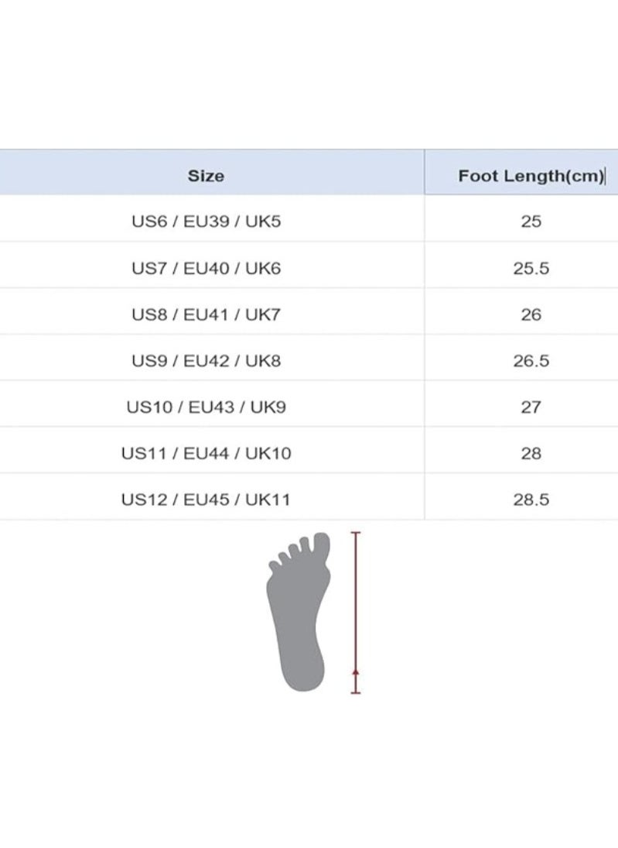This screenshot has width=618, height=848.
Task: Click the US7 / EU40 / UK6 size cell
Action: click(x=206, y=268)
